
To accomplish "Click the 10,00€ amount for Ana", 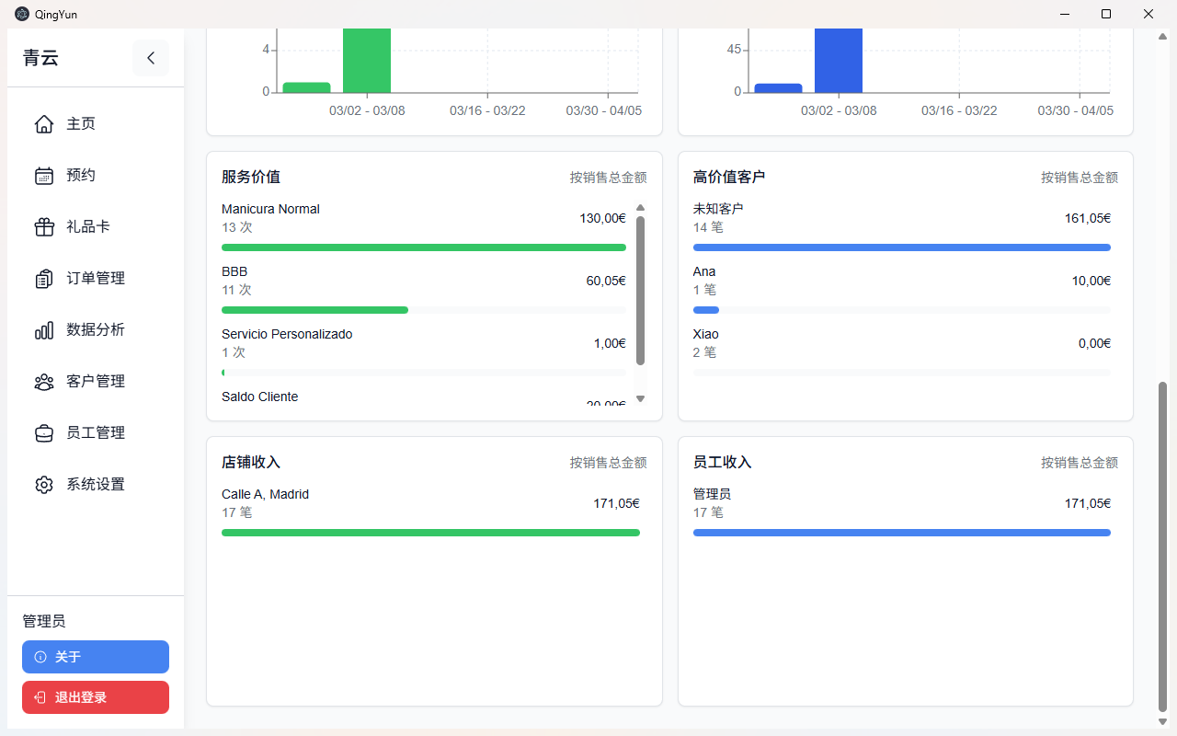I will point(1091,281).
